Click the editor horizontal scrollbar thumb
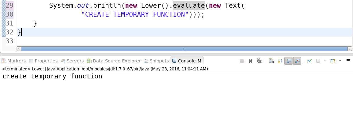 pos(184,49)
